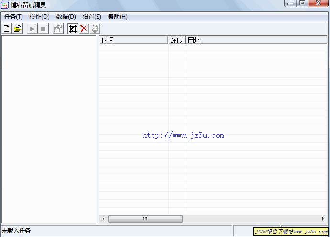Open the 任务(T) menu
Screen dimensions: 330x237
[x=13, y=17]
